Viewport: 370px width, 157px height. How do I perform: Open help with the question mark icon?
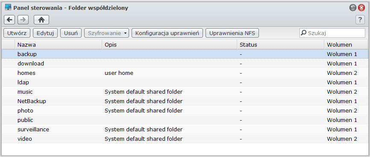(360, 20)
